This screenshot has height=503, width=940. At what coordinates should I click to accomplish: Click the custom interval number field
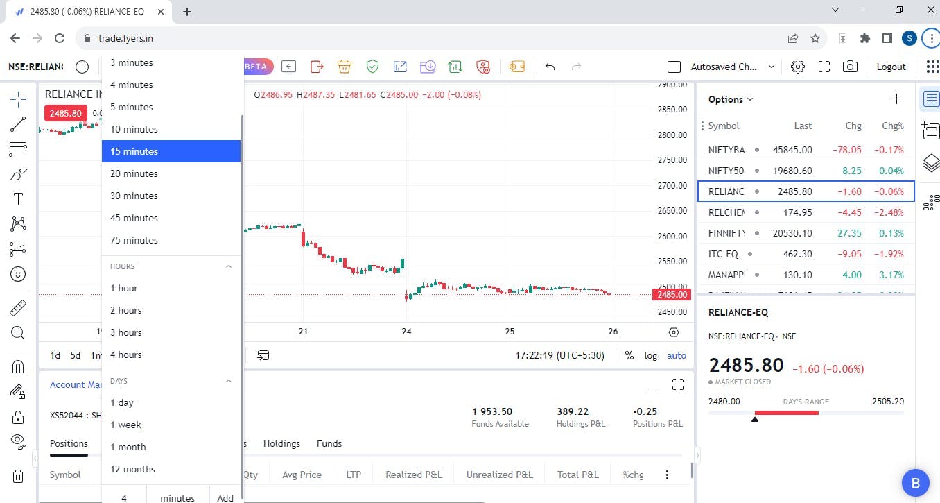pyautogui.click(x=124, y=497)
